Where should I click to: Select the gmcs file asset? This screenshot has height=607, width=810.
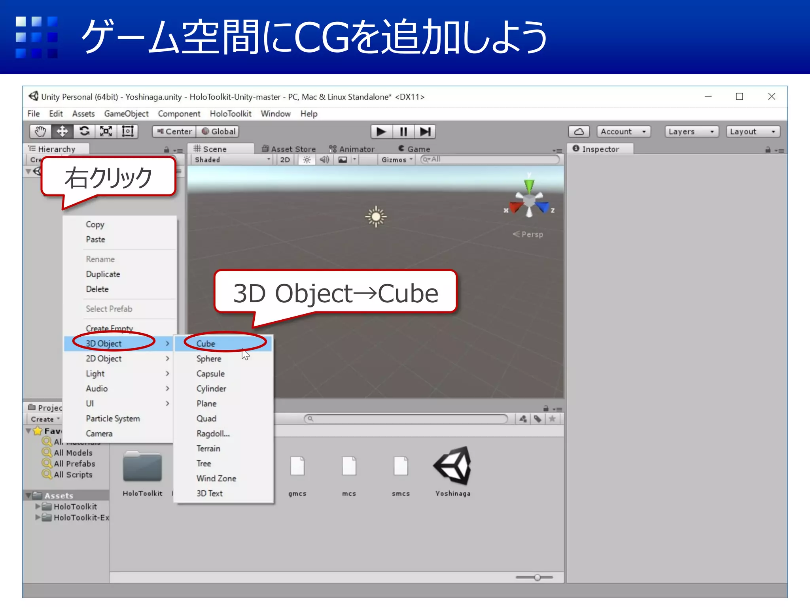coord(297,475)
